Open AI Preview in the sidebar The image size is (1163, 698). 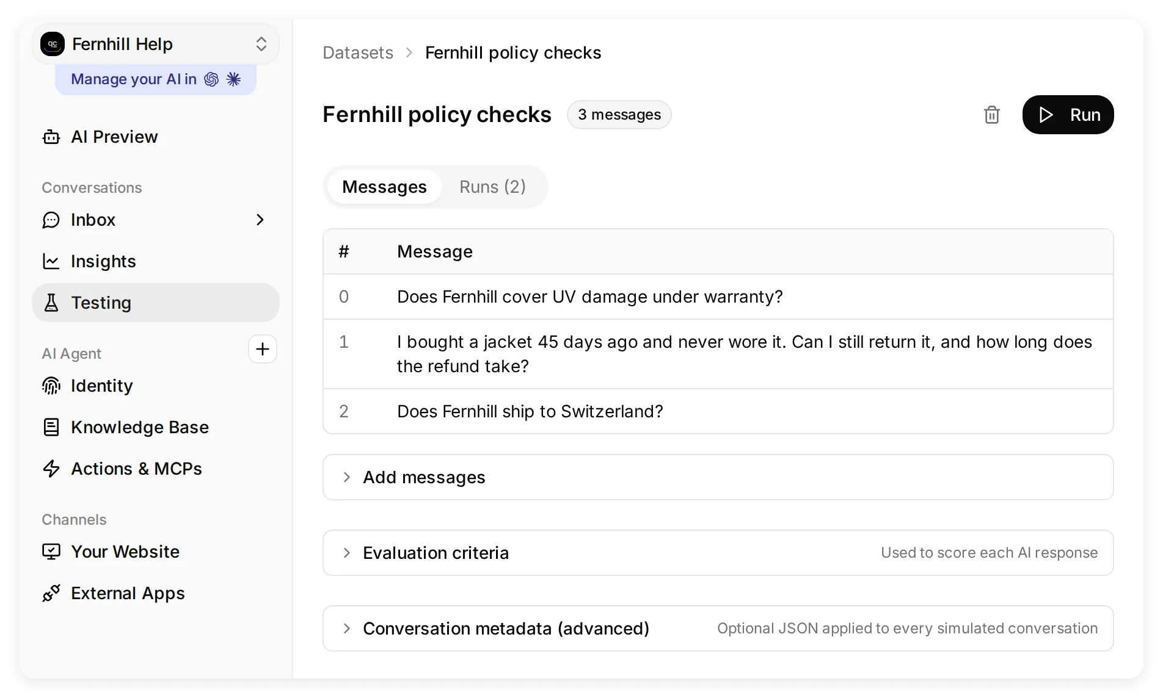click(156, 137)
